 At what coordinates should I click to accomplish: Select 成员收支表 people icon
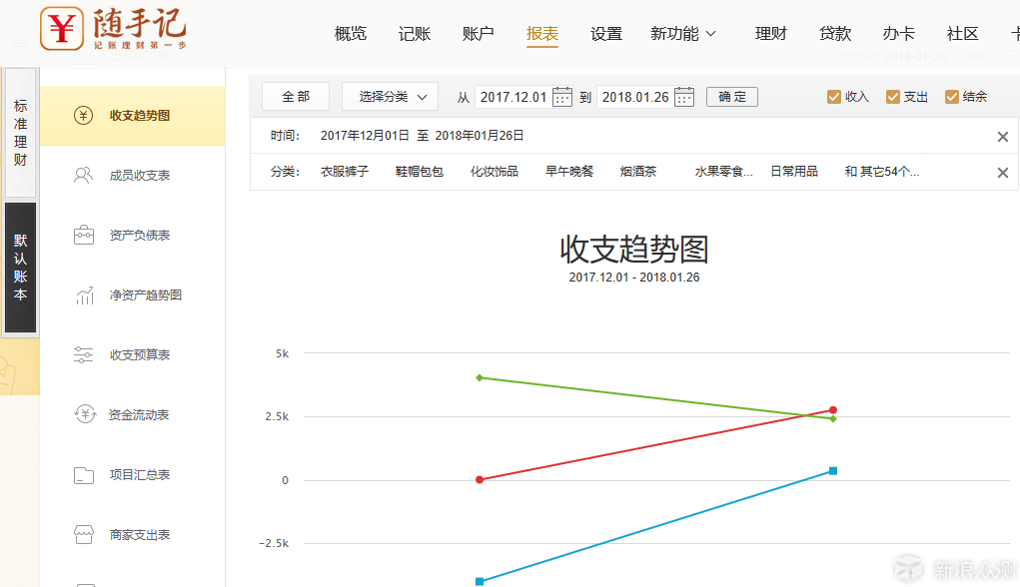(x=84, y=176)
